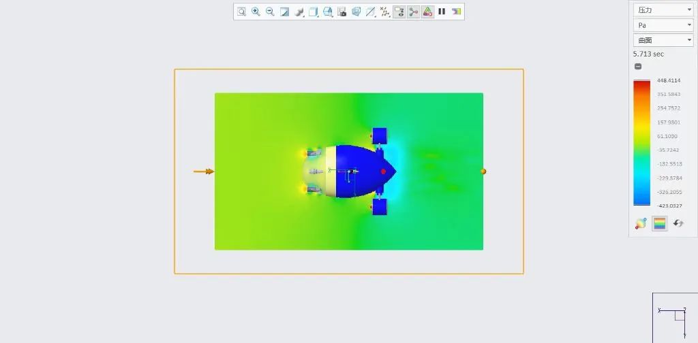This screenshot has width=698, height=343.
Task: Toggle the spin center display button
Action: (414, 12)
